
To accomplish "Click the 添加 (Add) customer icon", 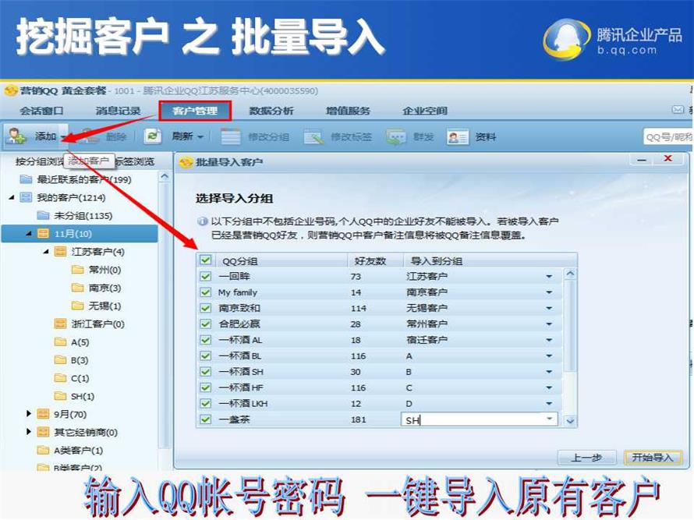I will pos(17,136).
